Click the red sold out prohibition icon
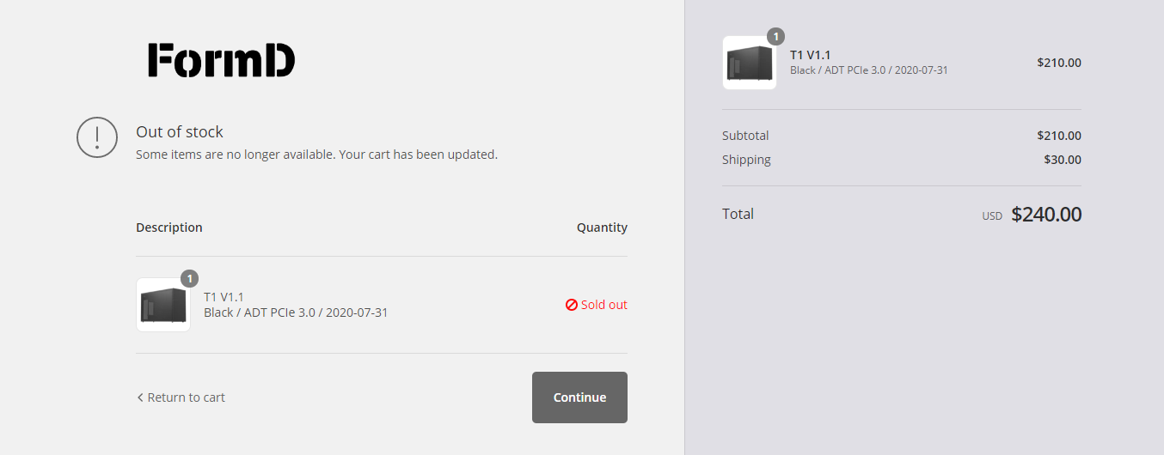The image size is (1164, 455). (x=571, y=305)
